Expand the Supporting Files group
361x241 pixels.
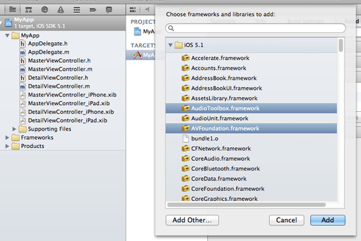coord(14,129)
